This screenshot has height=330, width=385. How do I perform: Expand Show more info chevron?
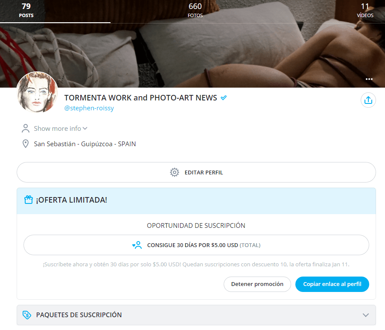point(85,128)
